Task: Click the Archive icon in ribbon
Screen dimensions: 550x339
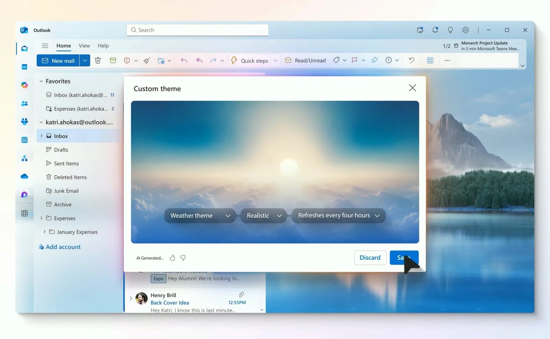Action: pyautogui.click(x=113, y=60)
